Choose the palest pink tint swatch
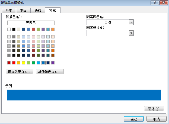169x124 pixels. [33, 37]
